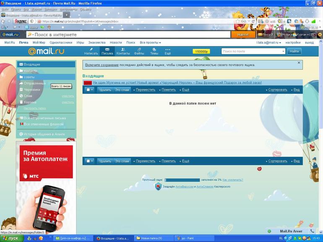The image size is (323, 242).
Task: Open the Корзина trash folder
Action: 30,102
